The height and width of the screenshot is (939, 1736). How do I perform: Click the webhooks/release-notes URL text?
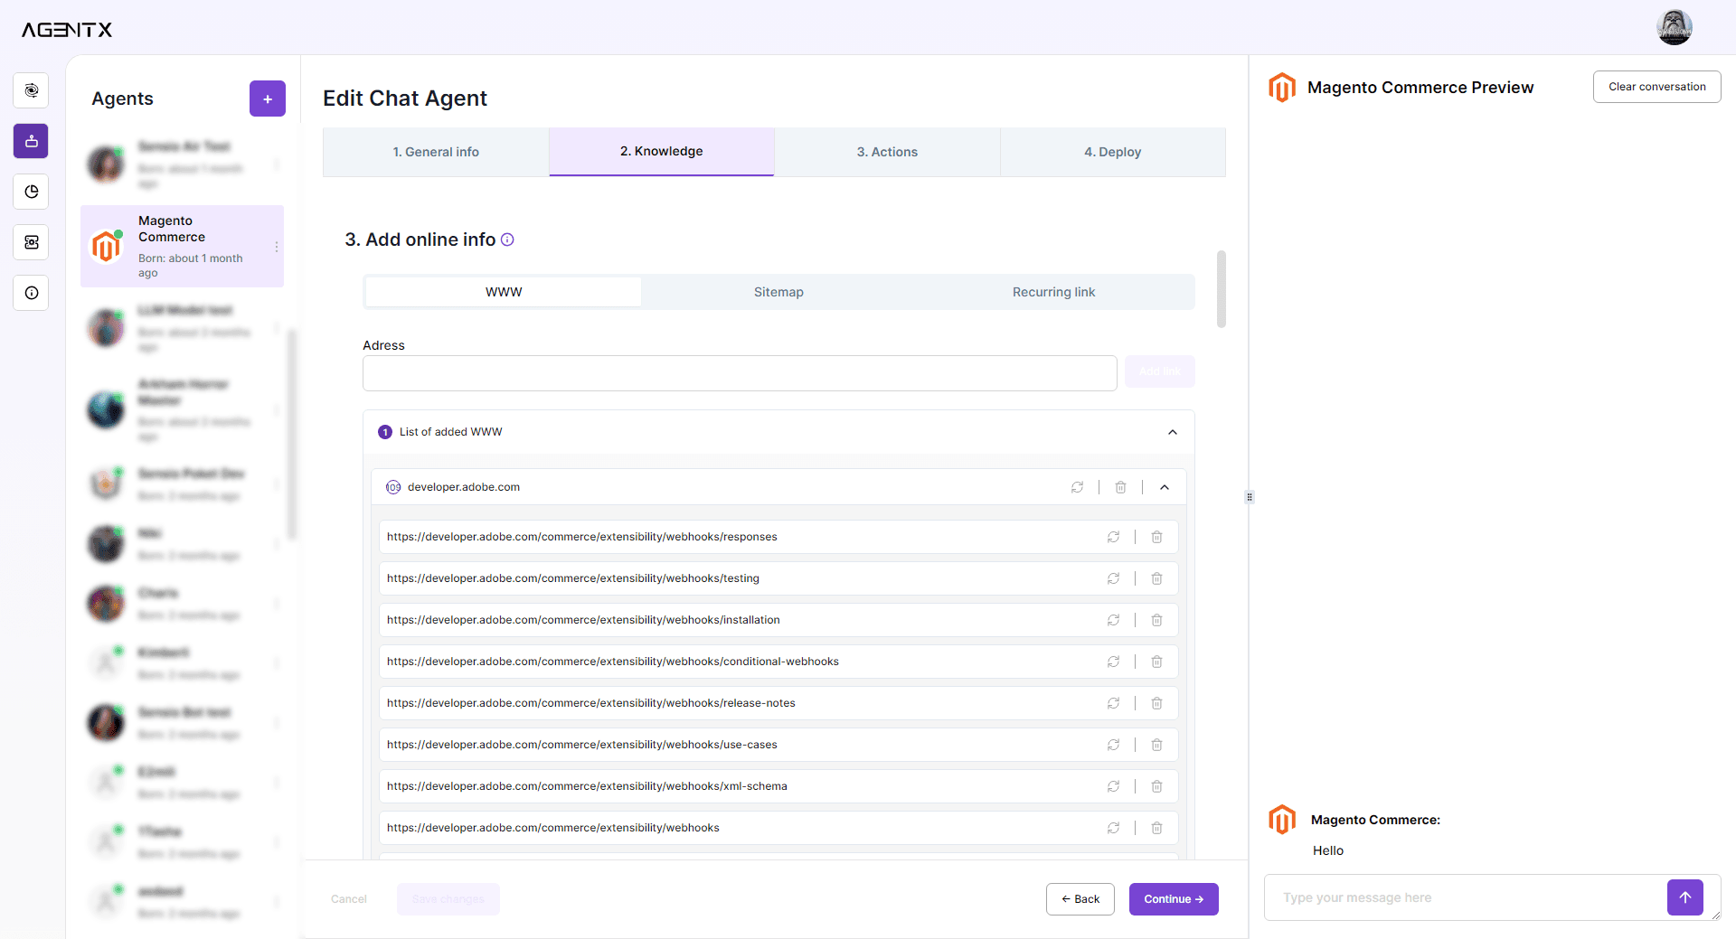[591, 703]
